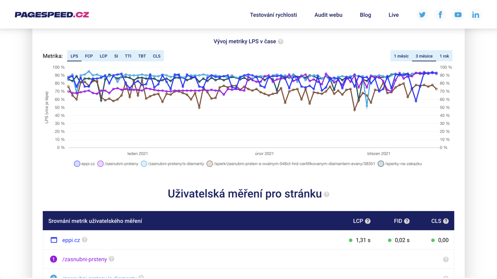Toggle eppi.cz series in chart legend
This screenshot has height=279, width=497.
84,164
